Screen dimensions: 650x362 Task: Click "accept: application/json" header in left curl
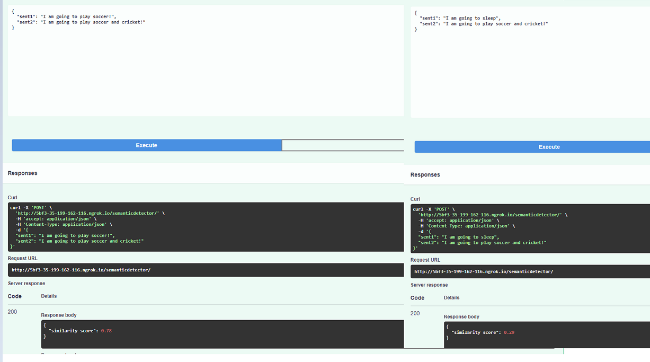point(56,219)
